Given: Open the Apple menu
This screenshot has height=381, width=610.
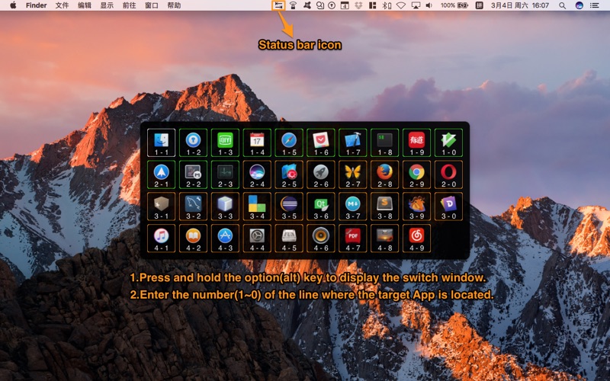Looking at the screenshot, I should pos(13,5).
